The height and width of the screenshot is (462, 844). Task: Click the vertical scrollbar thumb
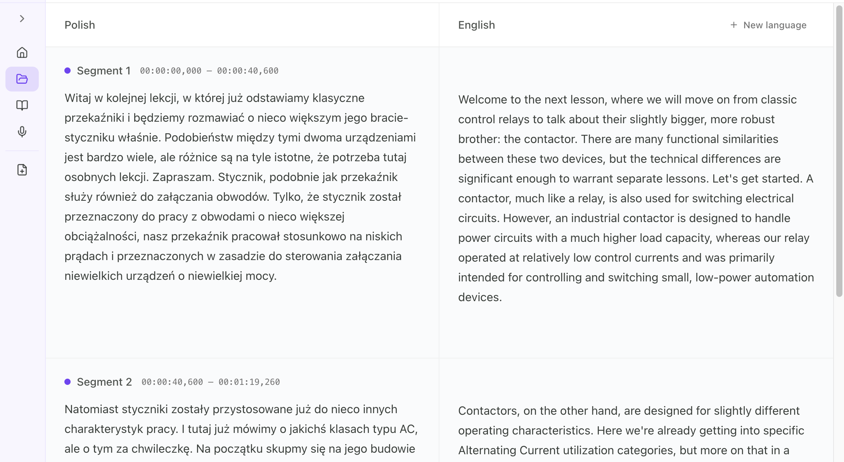coord(839,151)
